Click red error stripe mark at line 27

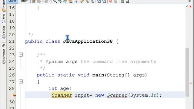point(190,83)
